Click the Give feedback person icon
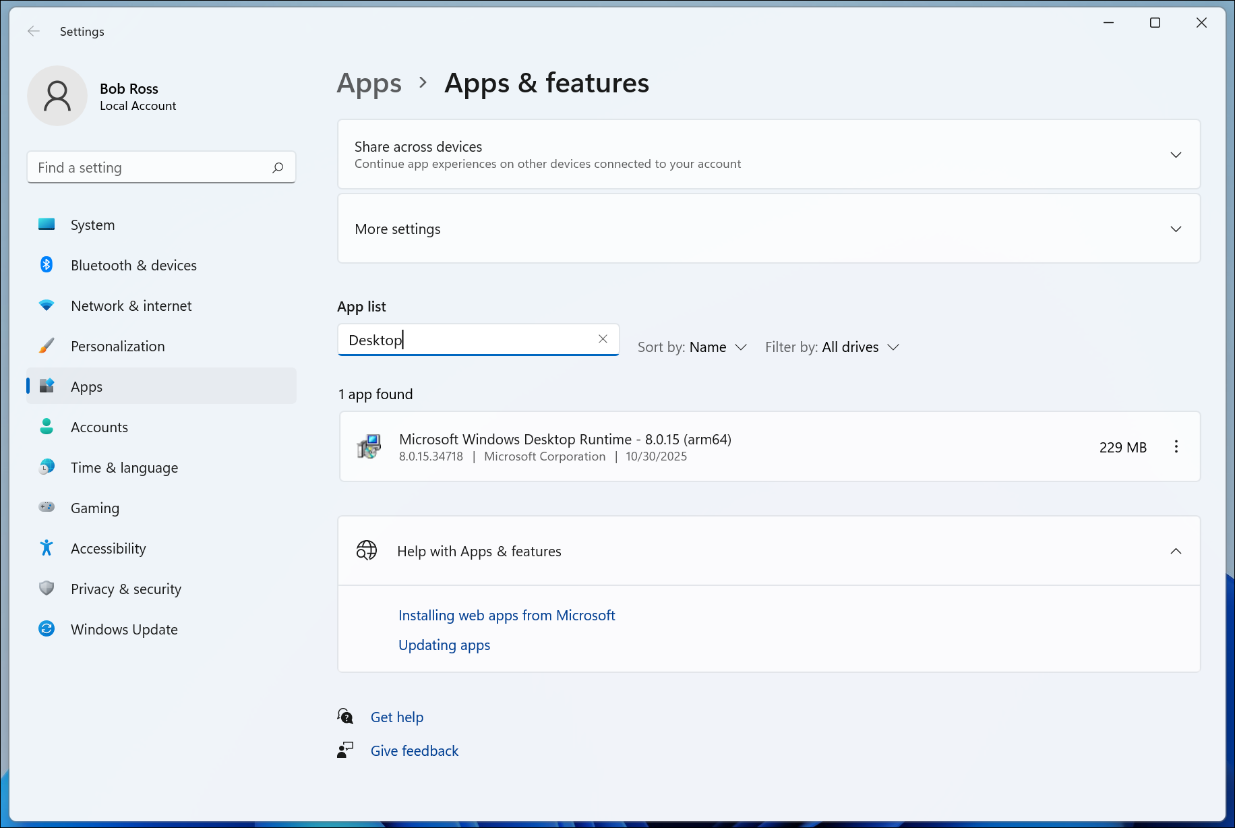 [x=345, y=750]
